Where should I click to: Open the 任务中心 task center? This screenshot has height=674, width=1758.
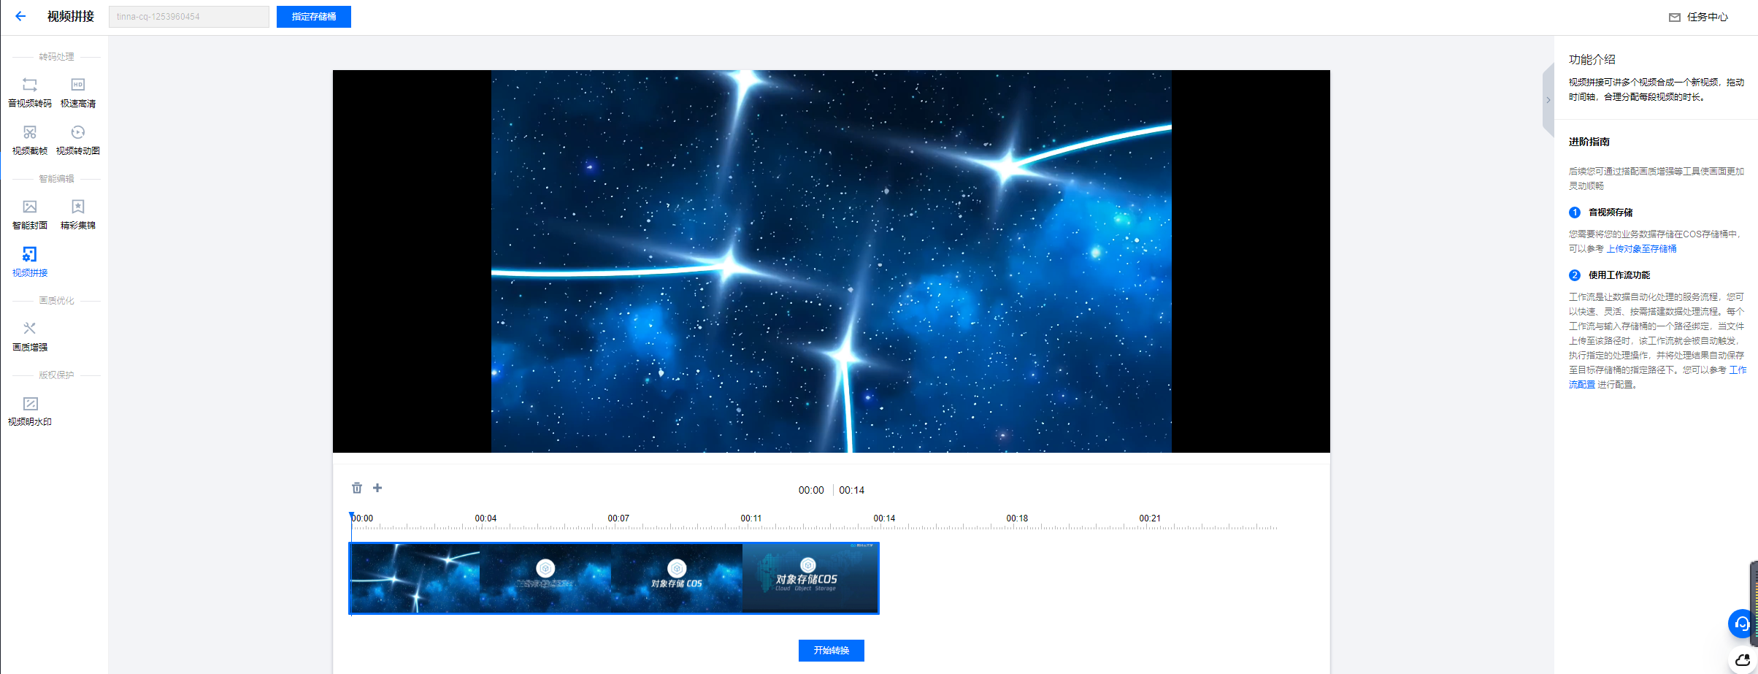click(x=1698, y=17)
